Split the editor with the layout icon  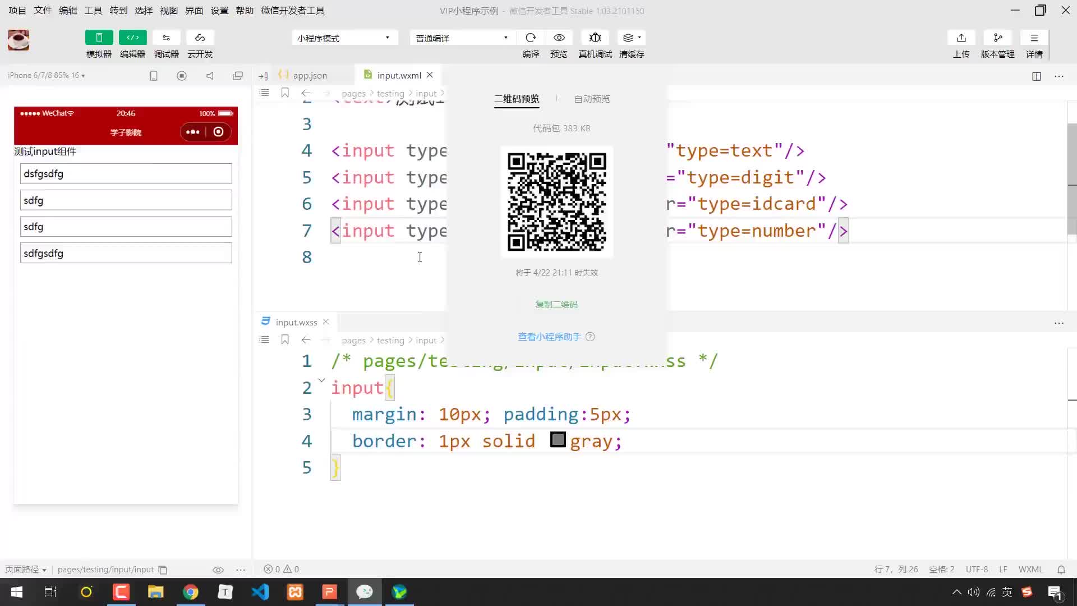coord(1037,76)
